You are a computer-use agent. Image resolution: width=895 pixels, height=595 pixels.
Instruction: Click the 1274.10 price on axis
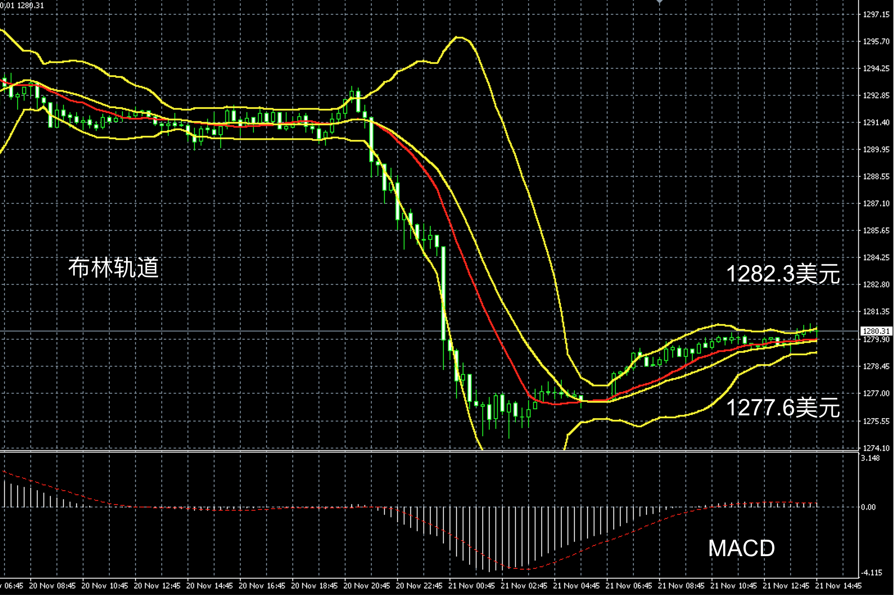click(x=876, y=448)
